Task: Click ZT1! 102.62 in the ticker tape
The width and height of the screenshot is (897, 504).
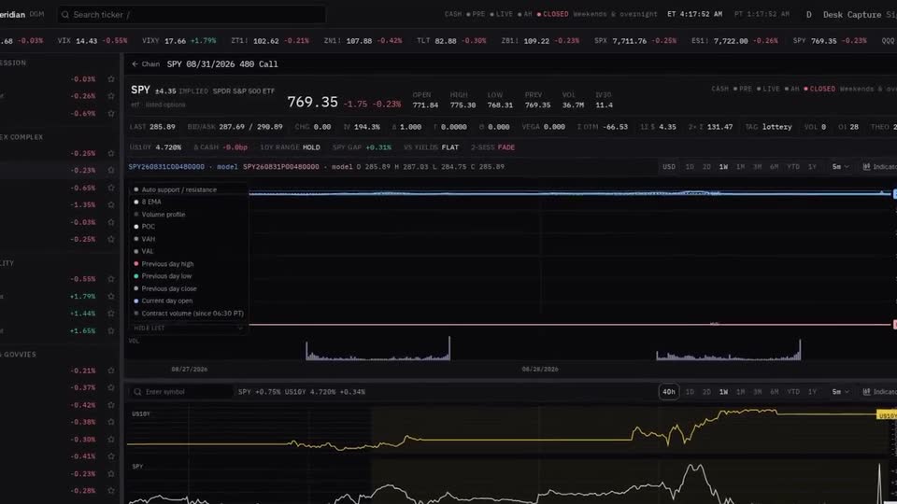Action: tap(269, 40)
